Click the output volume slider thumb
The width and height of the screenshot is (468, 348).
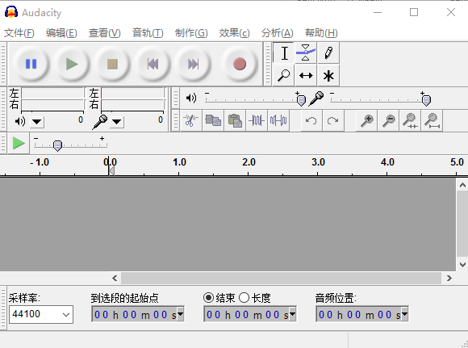[x=301, y=100]
